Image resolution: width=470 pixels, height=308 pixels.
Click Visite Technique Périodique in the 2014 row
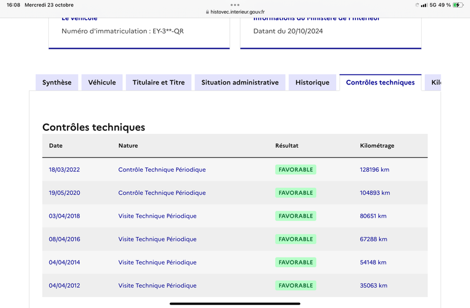point(157,262)
